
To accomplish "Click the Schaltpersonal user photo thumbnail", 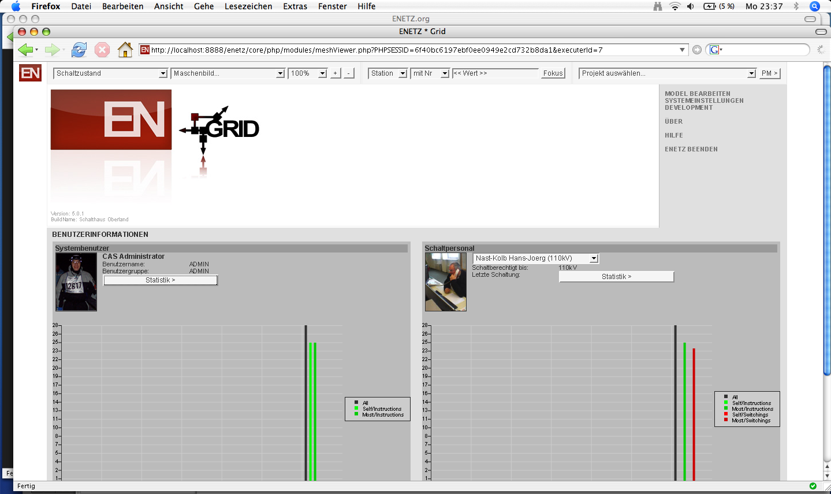I will coord(445,282).
